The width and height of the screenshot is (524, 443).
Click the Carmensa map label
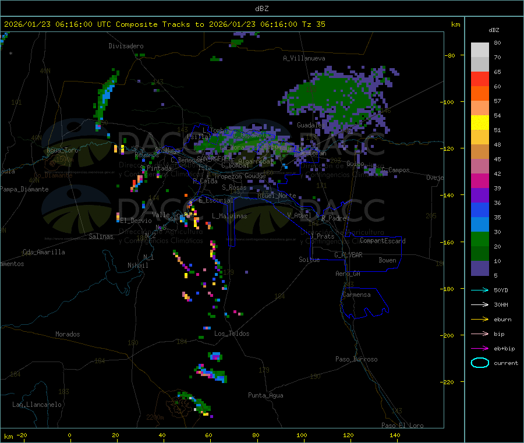[356, 295]
